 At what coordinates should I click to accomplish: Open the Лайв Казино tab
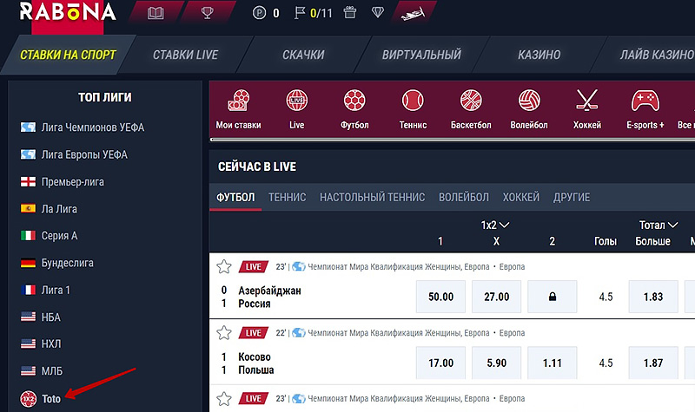click(656, 55)
